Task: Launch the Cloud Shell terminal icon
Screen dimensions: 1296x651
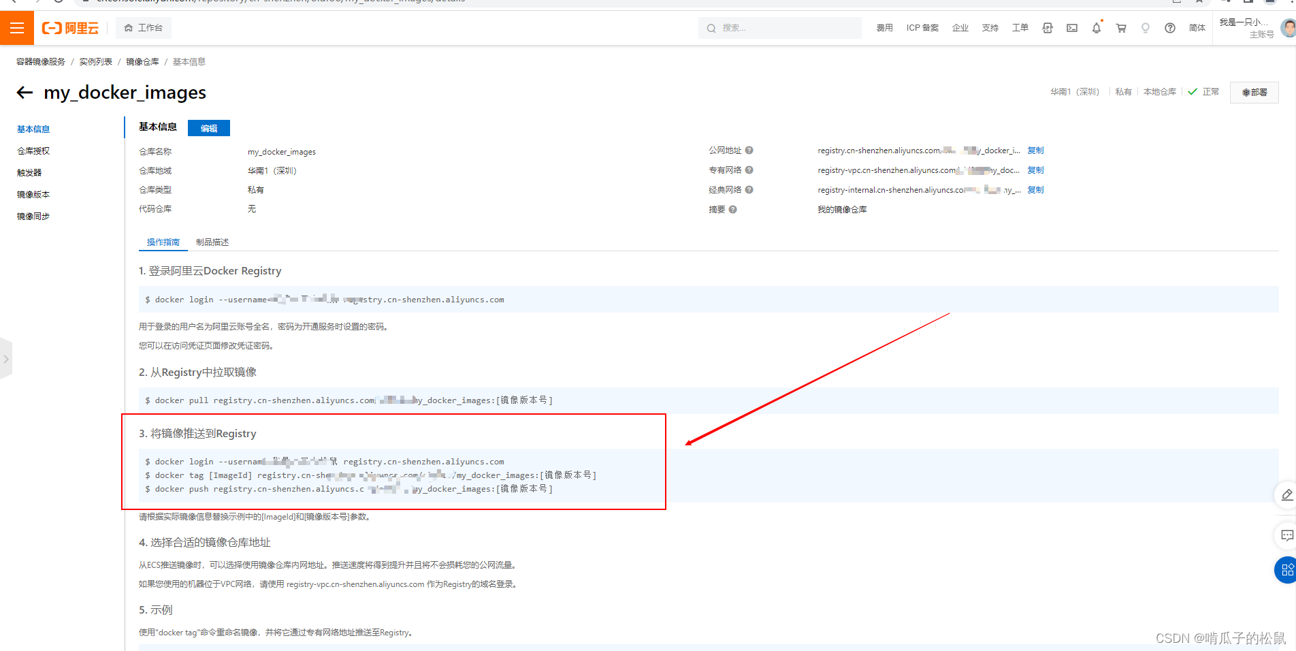Action: tap(1072, 28)
